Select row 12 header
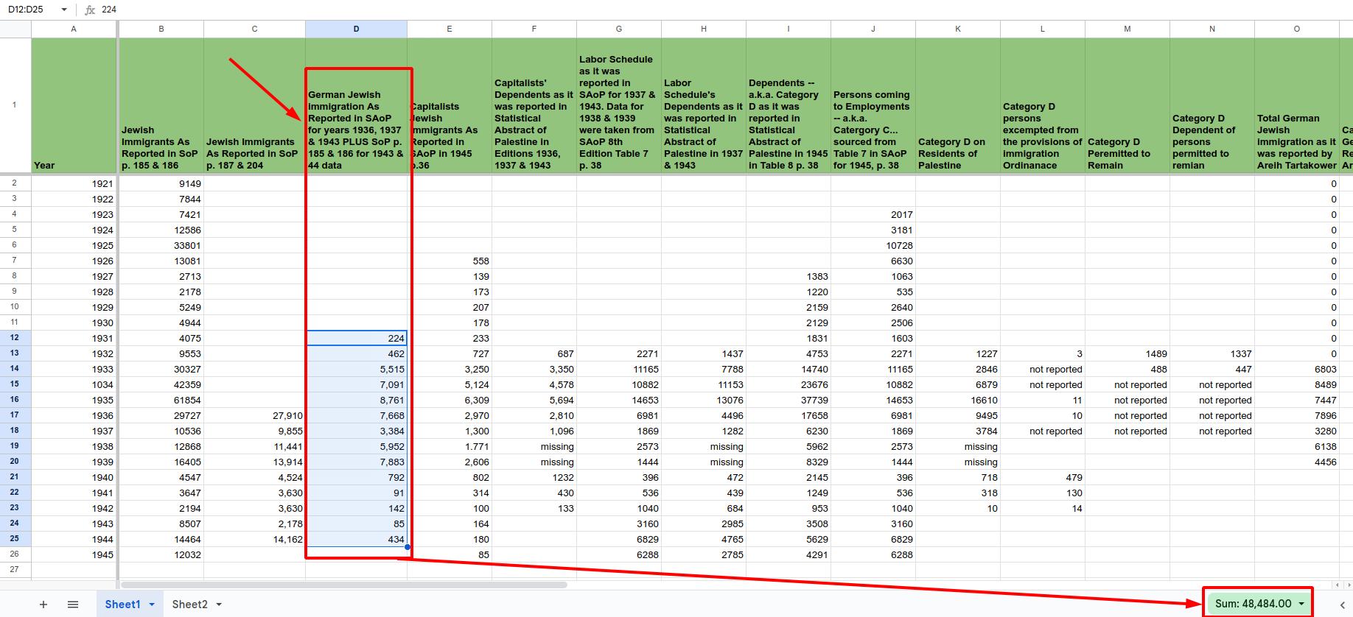Screen dimensions: 1353x617 click(15, 338)
